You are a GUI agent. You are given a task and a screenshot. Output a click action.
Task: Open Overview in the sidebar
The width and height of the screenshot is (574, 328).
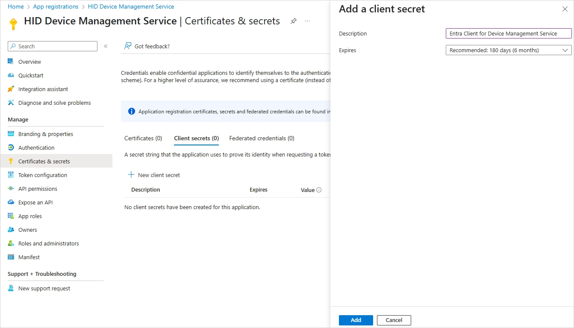pyautogui.click(x=29, y=62)
